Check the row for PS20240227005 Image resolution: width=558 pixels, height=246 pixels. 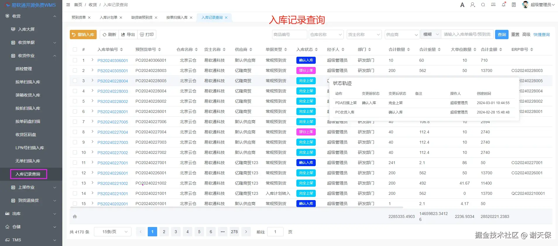click(75, 122)
